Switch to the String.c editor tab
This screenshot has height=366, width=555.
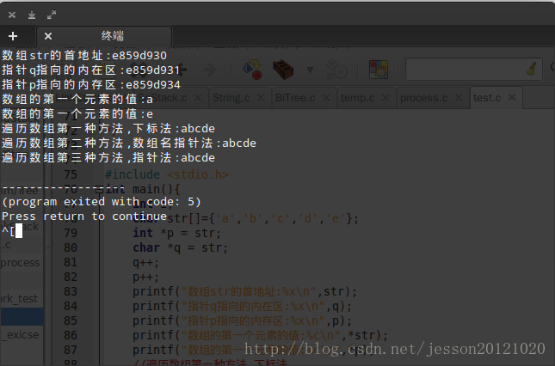coord(231,98)
